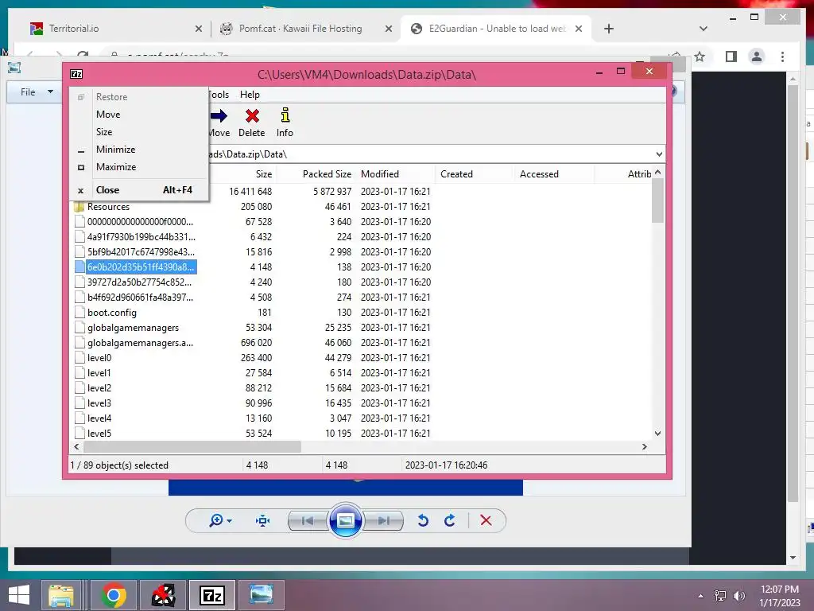
Task: Select Minimize in the window system menu
Action: 116,150
